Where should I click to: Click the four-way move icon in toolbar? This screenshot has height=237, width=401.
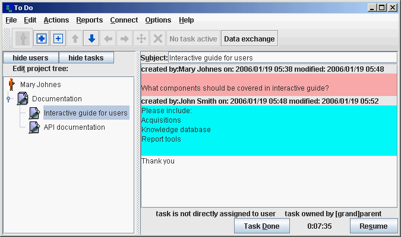[141, 39]
